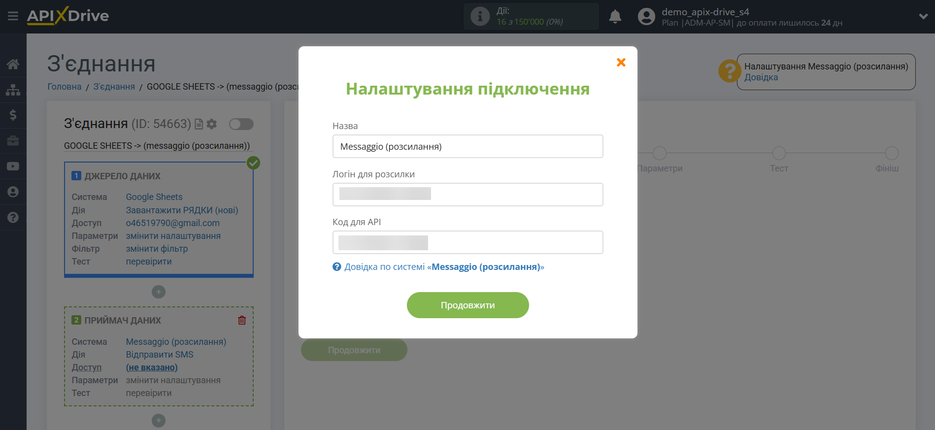Click the ПРИЙМАЧ ДАНИХ block header

(123, 321)
